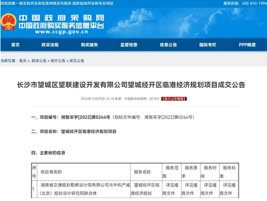This screenshot has width=267, height=201.
Task: Click the 项目编号 line with 湘智采字[2022]第0244号
Action: coord(113,117)
